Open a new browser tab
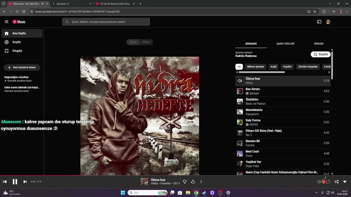The width and height of the screenshot is (351, 197). (140, 4)
